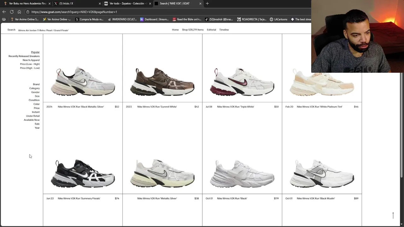The width and height of the screenshot is (404, 227).
Task: Toggle the Instant filter
Action: pyautogui.click(x=36, y=112)
